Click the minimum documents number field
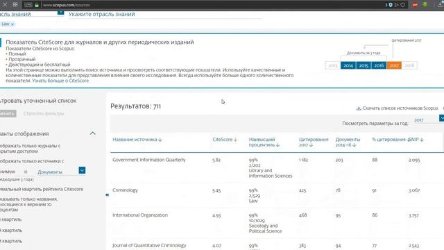This screenshot has height=250, width=444. click(26, 172)
